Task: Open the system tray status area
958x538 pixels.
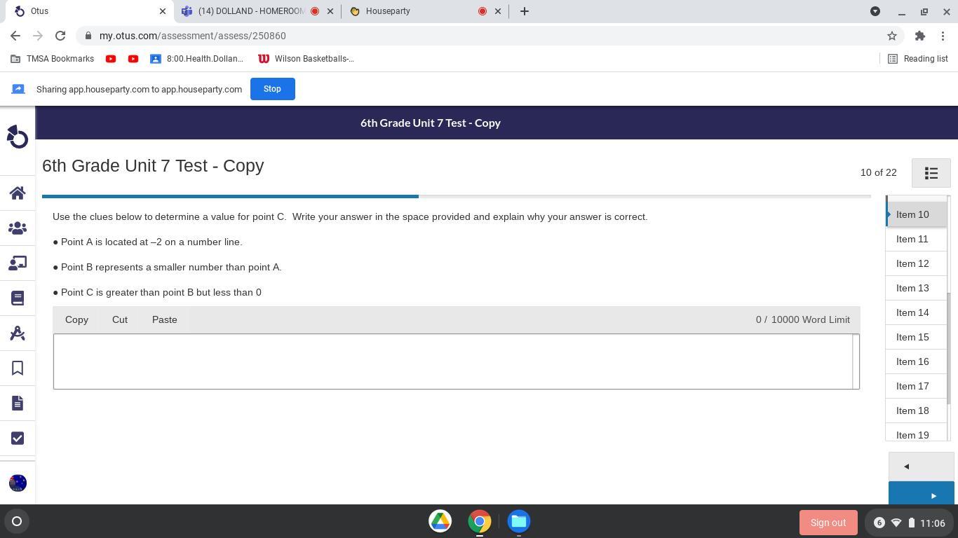Action: [909, 523]
